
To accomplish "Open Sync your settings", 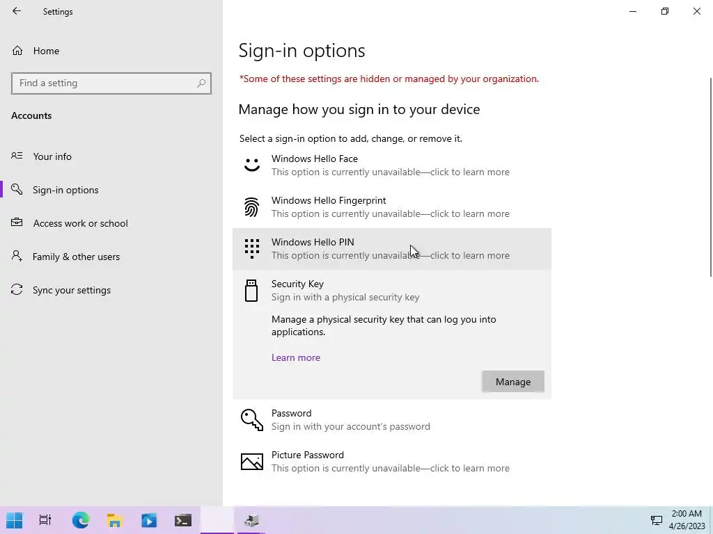I will coord(111,290).
